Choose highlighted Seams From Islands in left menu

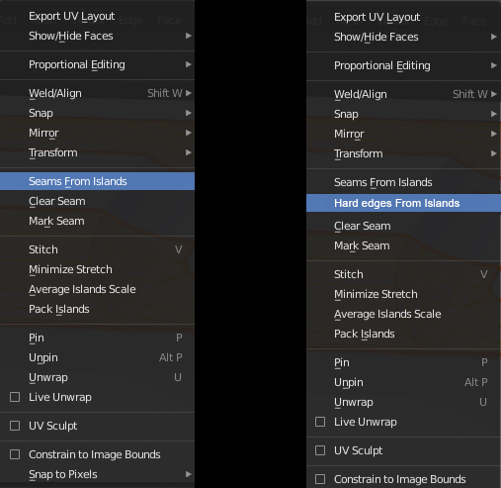[x=97, y=181]
